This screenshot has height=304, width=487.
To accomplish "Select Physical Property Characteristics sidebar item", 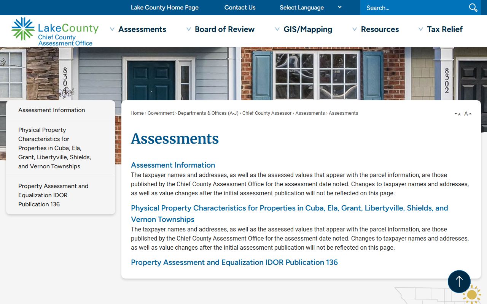I will click(x=60, y=148).
